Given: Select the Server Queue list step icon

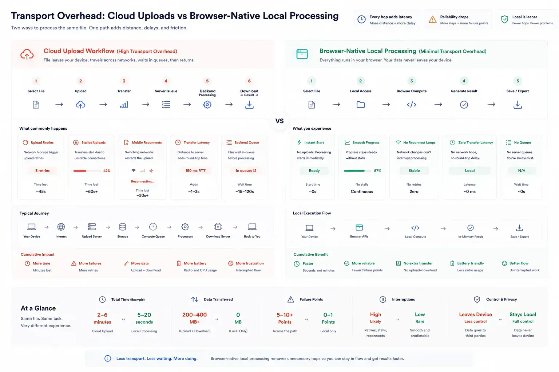Looking at the screenshot, I should pos(166,105).
